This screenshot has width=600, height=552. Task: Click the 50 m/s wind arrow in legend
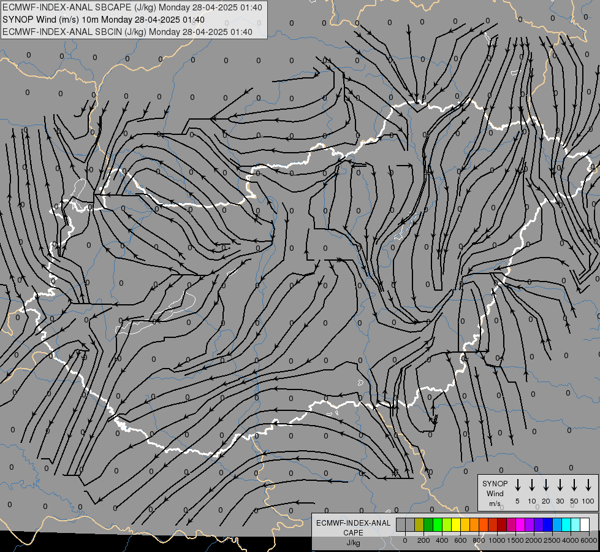(x=574, y=485)
